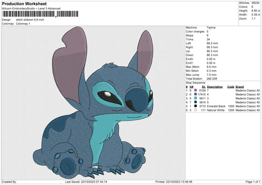Click the Production Worksheet title
The height and width of the screenshot is (185, 262).
coord(24,4)
